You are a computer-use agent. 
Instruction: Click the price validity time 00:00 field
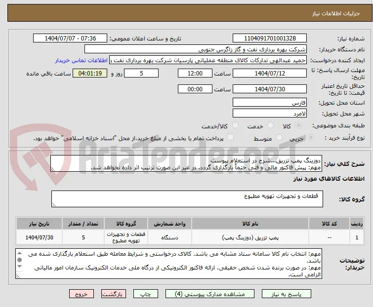(195, 89)
